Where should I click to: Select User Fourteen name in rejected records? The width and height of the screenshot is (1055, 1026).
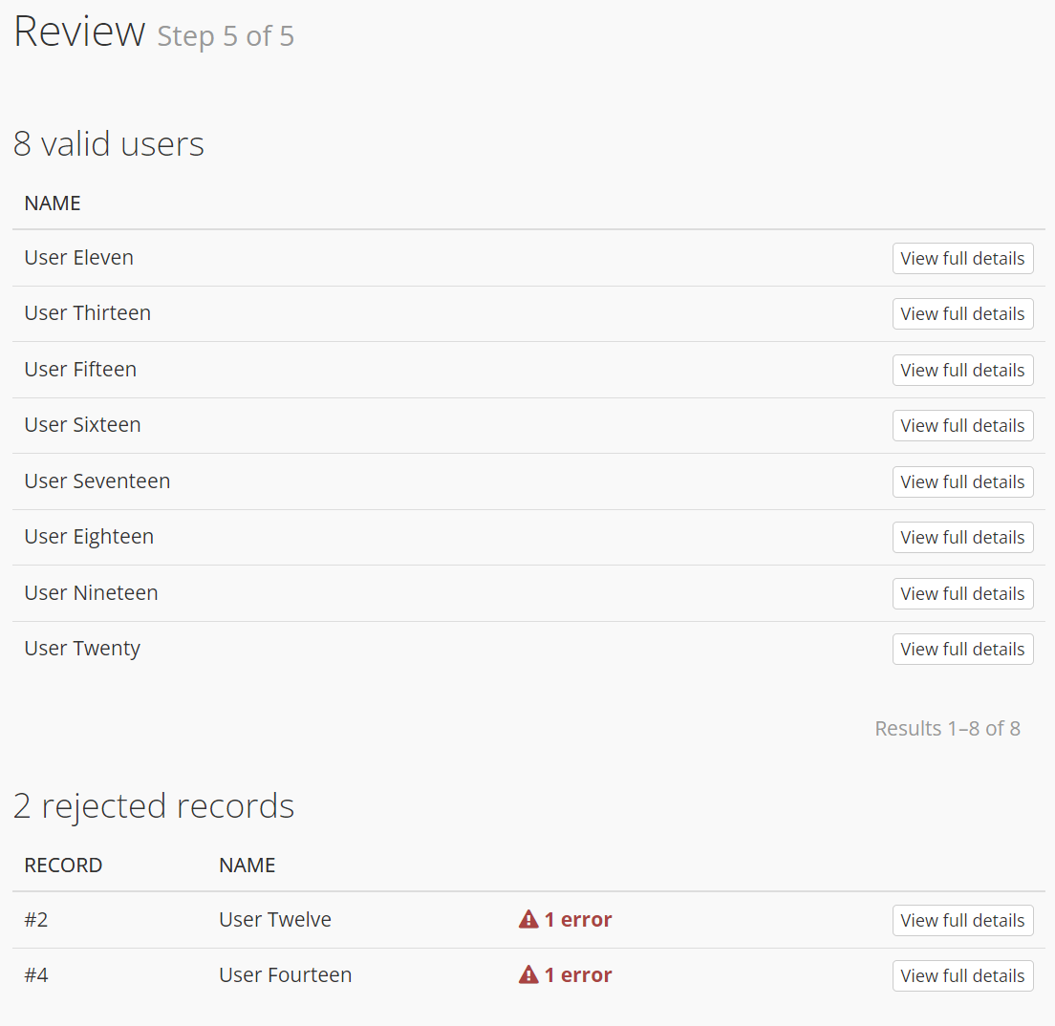(286, 974)
